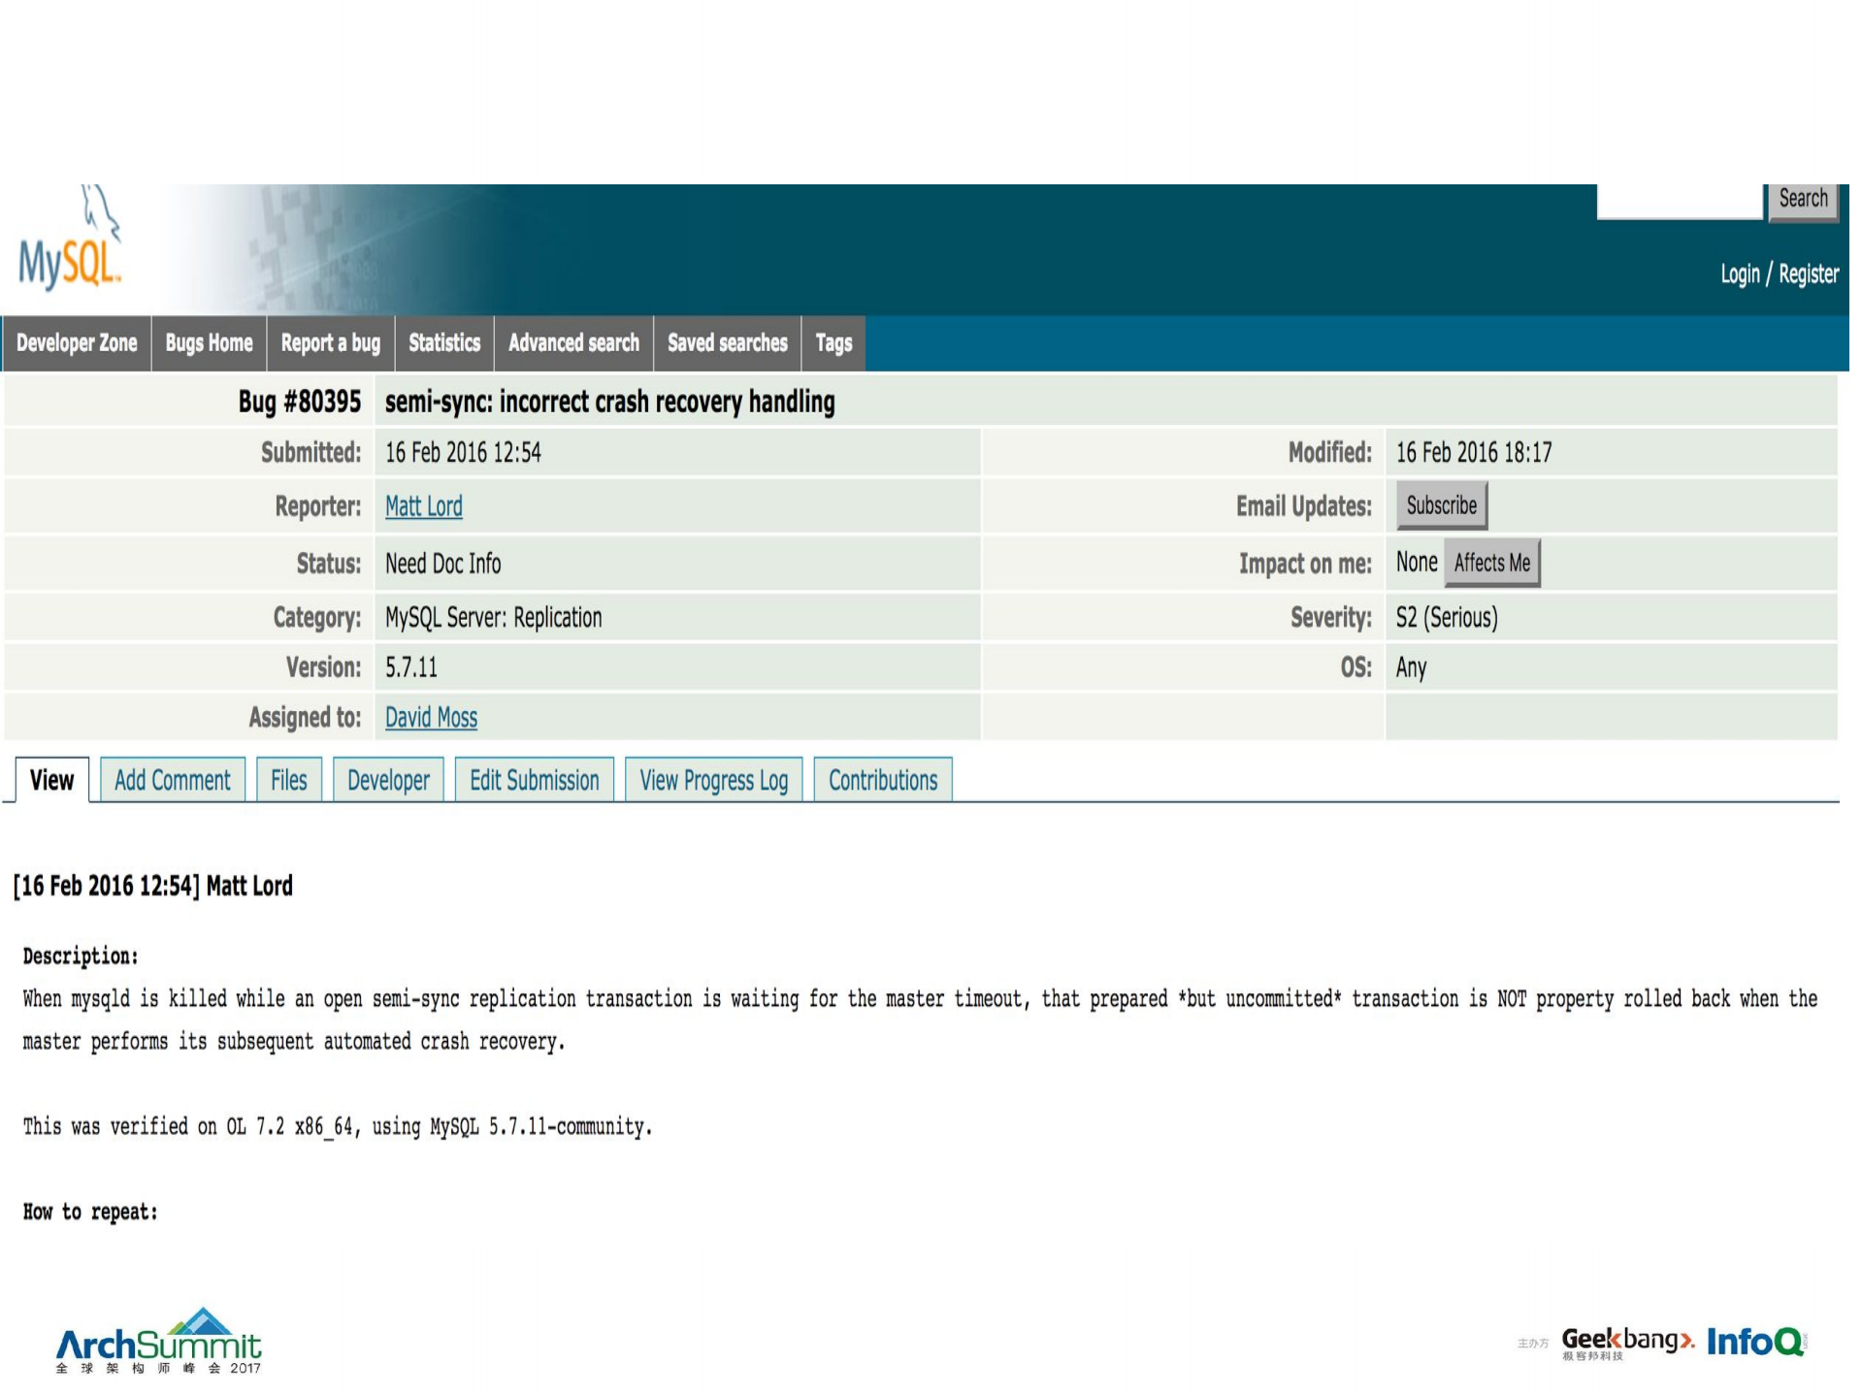Click the Geekbang logo
Image resolution: width=1862 pixels, height=1396 pixels.
click(1626, 1340)
